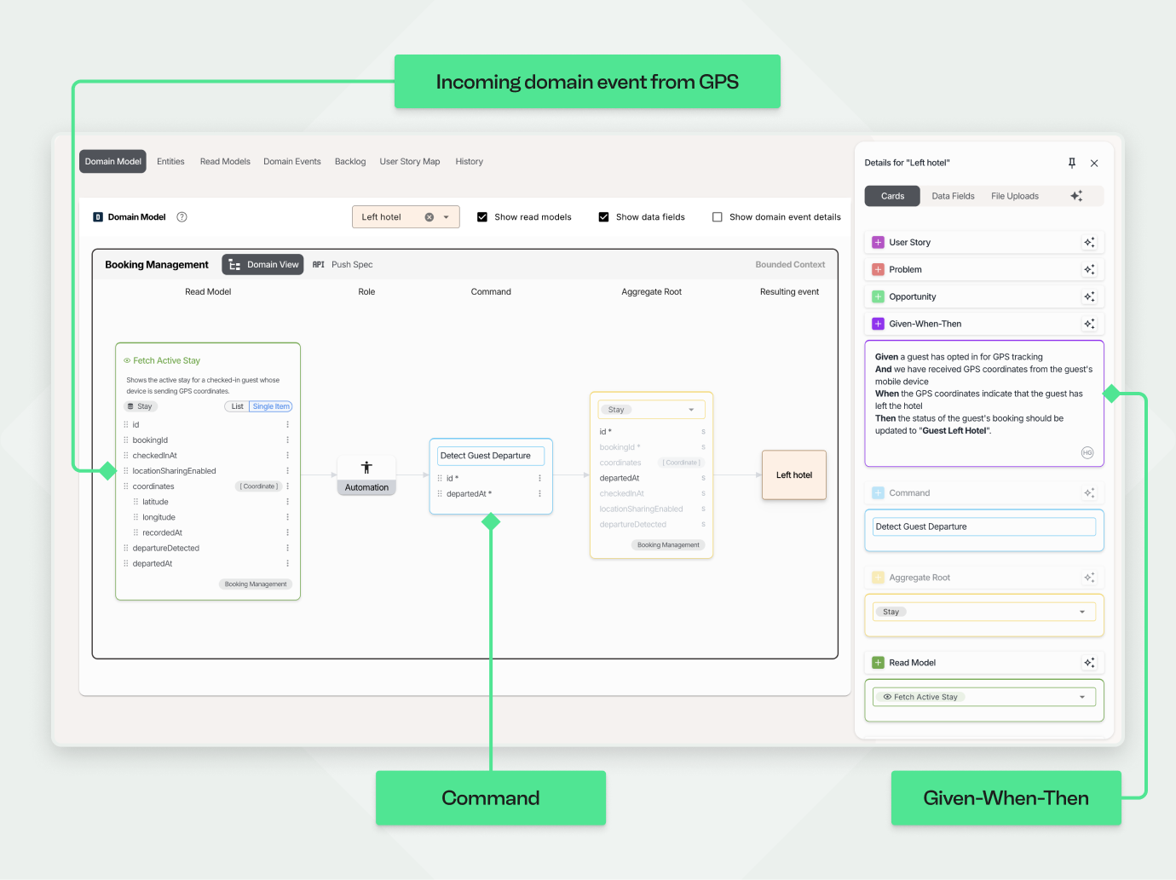The width and height of the screenshot is (1176, 880).
Task: Click the Stay entity tag in Fetch Active Stay
Action: pos(141,406)
